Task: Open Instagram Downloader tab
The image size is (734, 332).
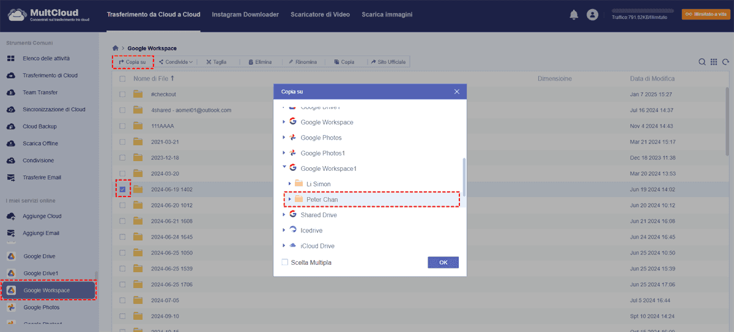Action: [x=245, y=14]
